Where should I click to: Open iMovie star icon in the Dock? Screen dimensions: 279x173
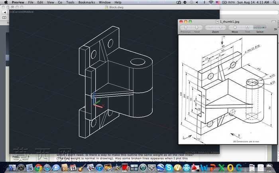pos(117,167)
